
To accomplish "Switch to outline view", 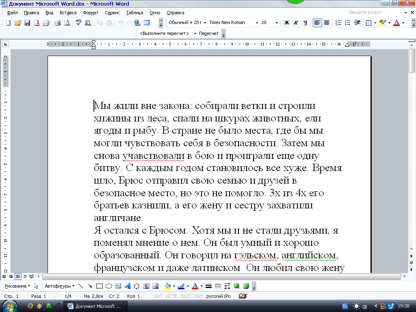I will click(x=25, y=276).
